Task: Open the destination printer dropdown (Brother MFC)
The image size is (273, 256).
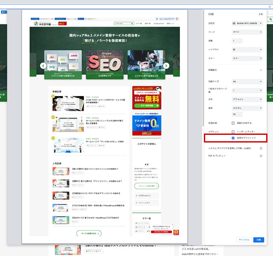Action: tap(247, 23)
